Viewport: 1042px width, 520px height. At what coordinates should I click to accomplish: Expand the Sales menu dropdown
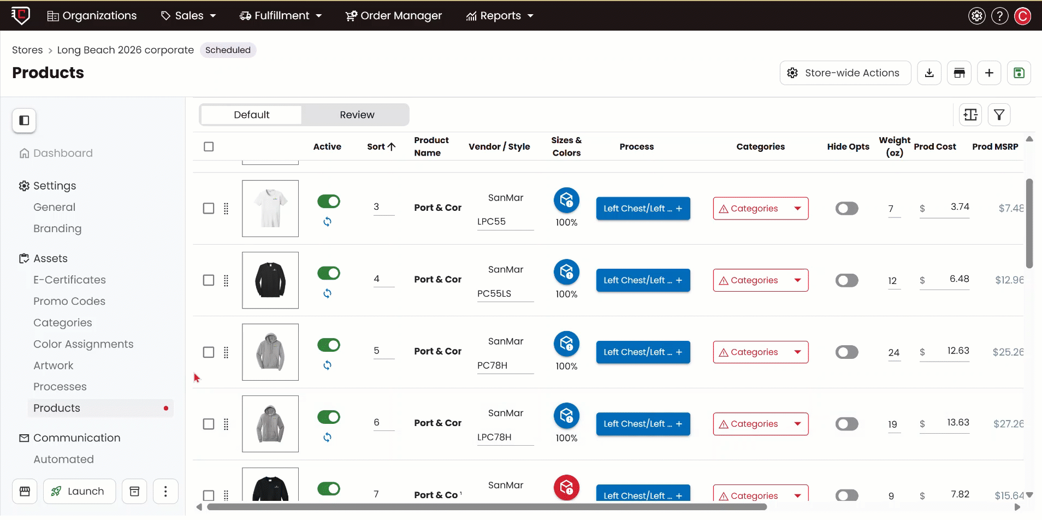pos(188,16)
